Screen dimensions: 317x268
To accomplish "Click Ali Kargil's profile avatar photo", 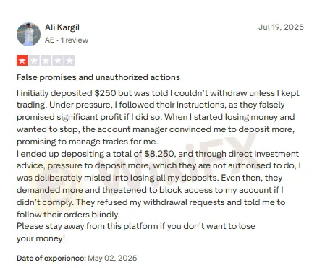I will (x=28, y=34).
